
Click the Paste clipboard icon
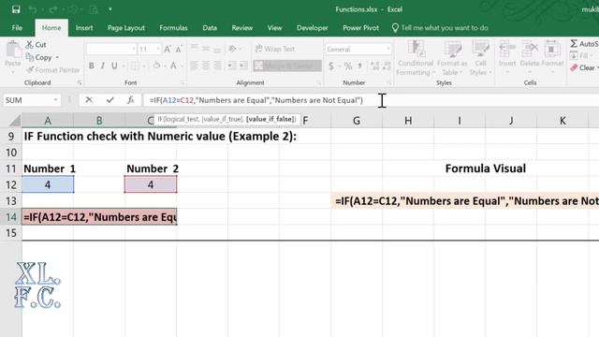(x=13, y=50)
